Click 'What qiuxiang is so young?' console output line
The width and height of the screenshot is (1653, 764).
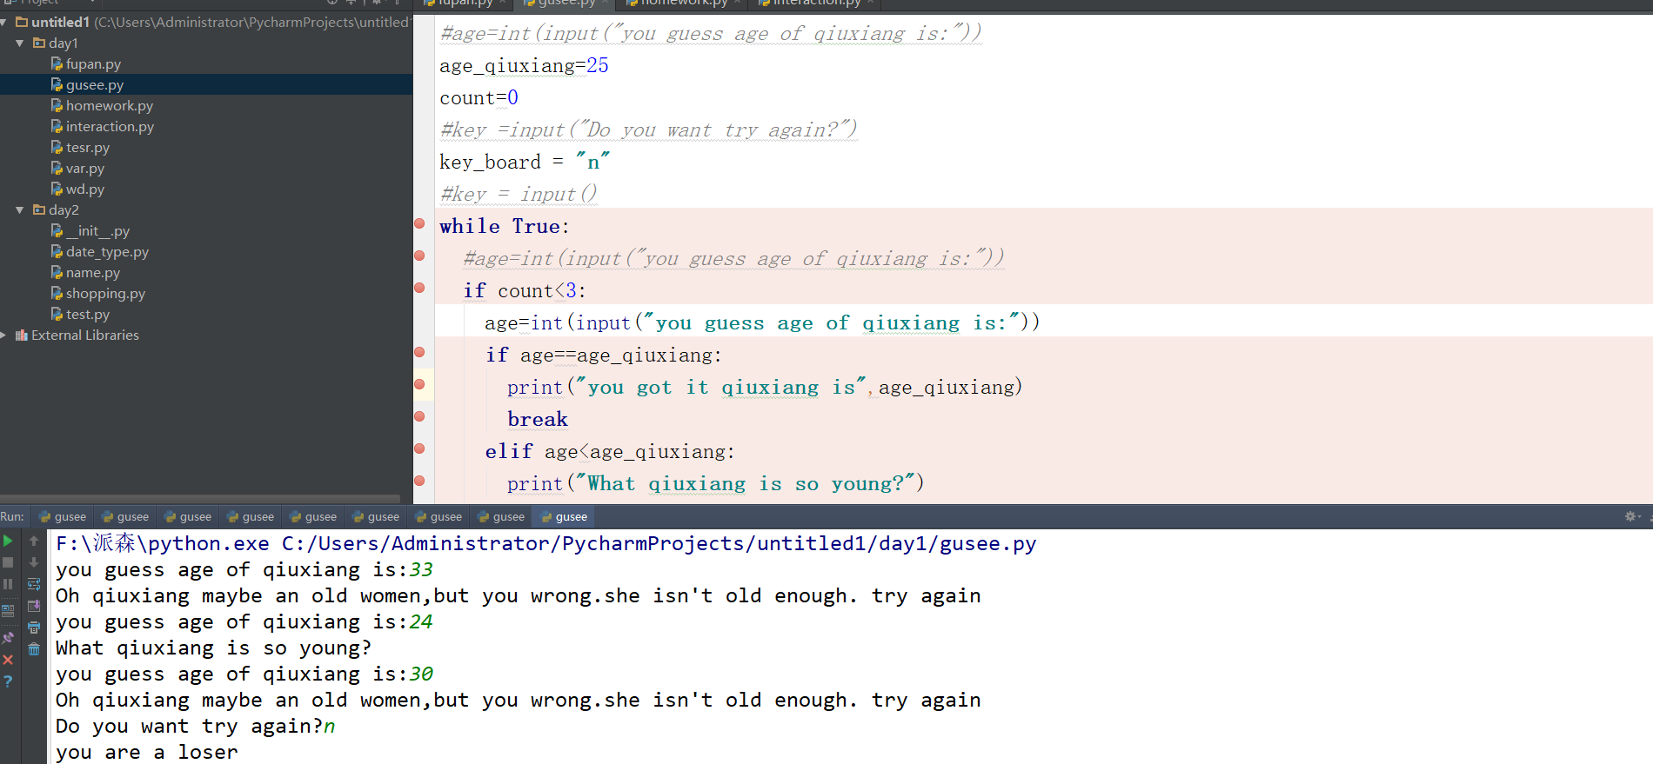[214, 648]
